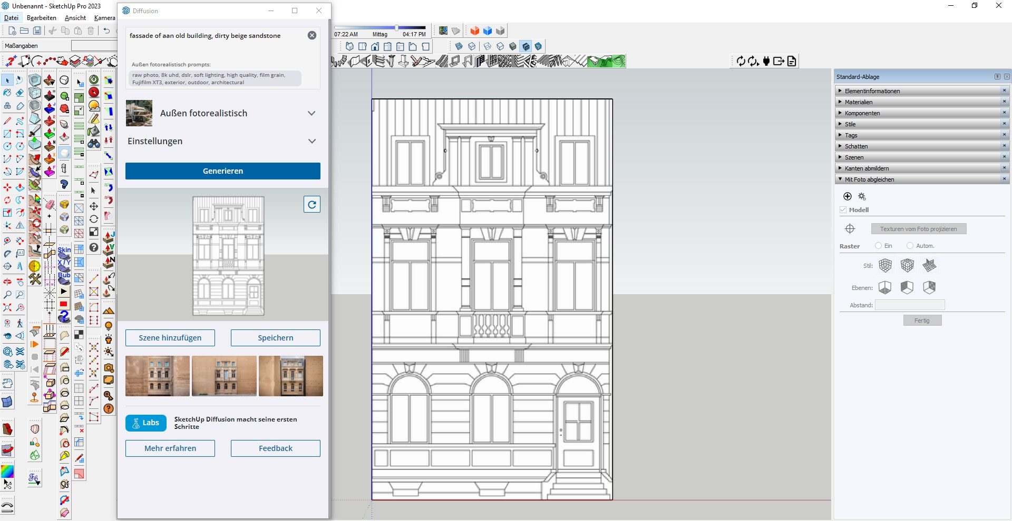1012x521 pixels.
Task: Click the red cube icon in toolbar
Action: coord(475,31)
